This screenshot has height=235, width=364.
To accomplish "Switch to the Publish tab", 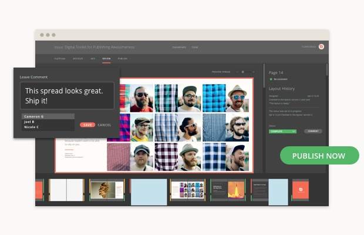I will click(123, 59).
